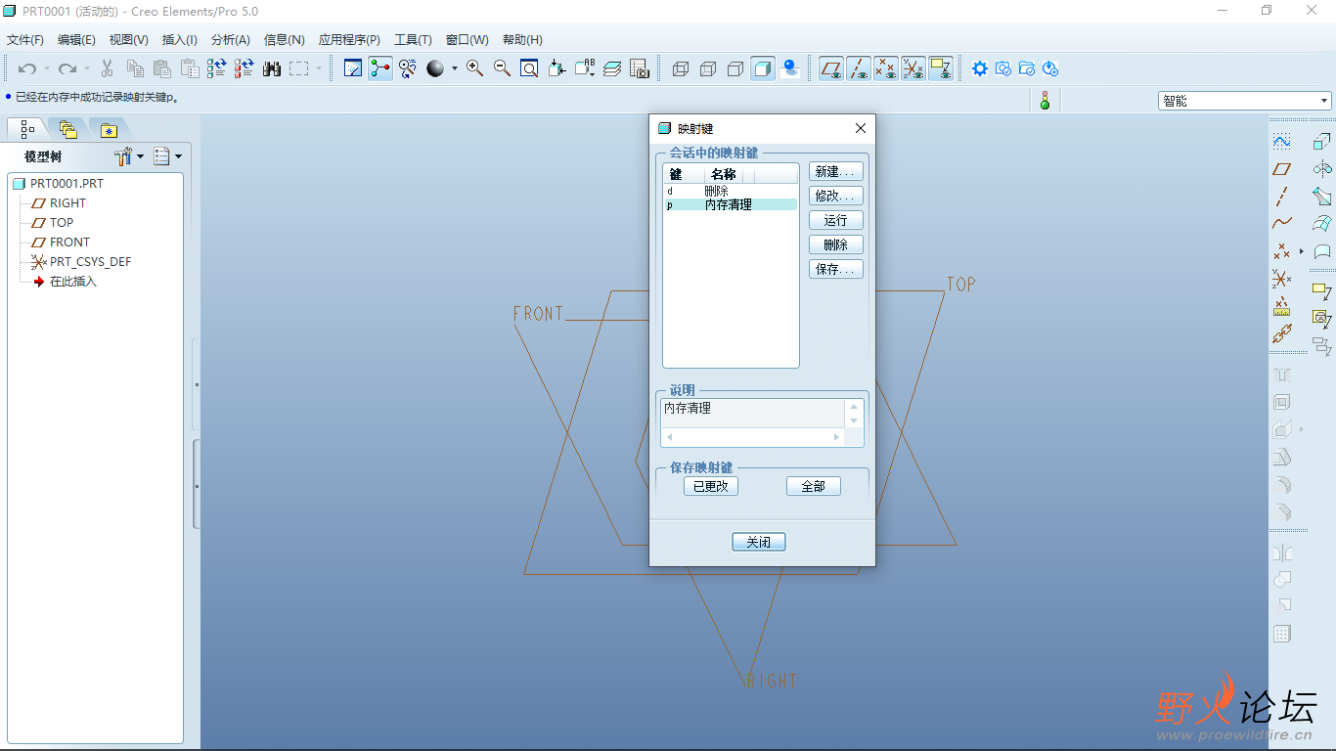This screenshot has height=751, width=1336.
Task: Open the view manager icon
Action: tap(640, 68)
